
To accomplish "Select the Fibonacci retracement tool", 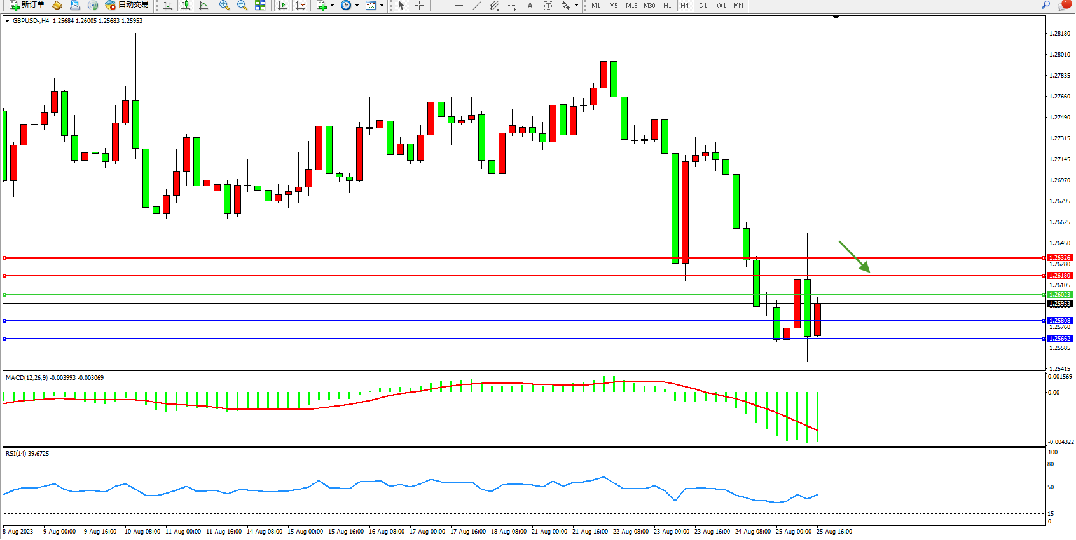I will tap(512, 5).
